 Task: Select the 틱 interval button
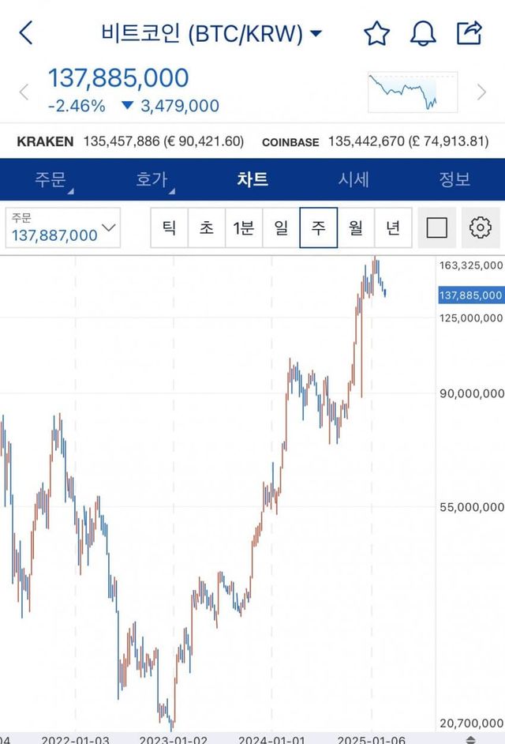(x=169, y=228)
